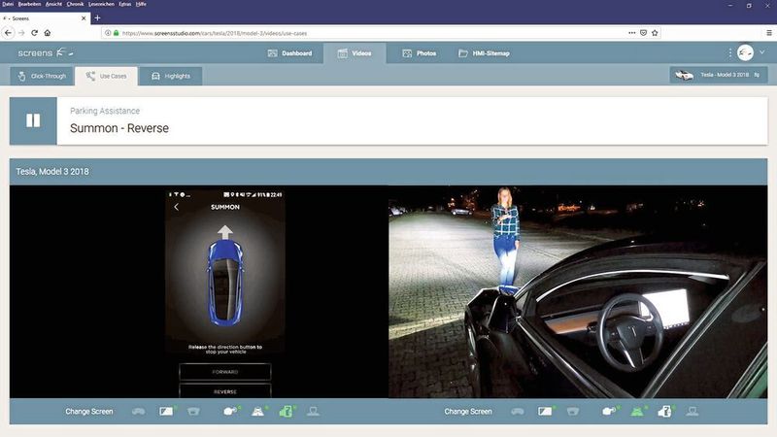
Task: Bookmark this page with the star
Action: coord(655,33)
